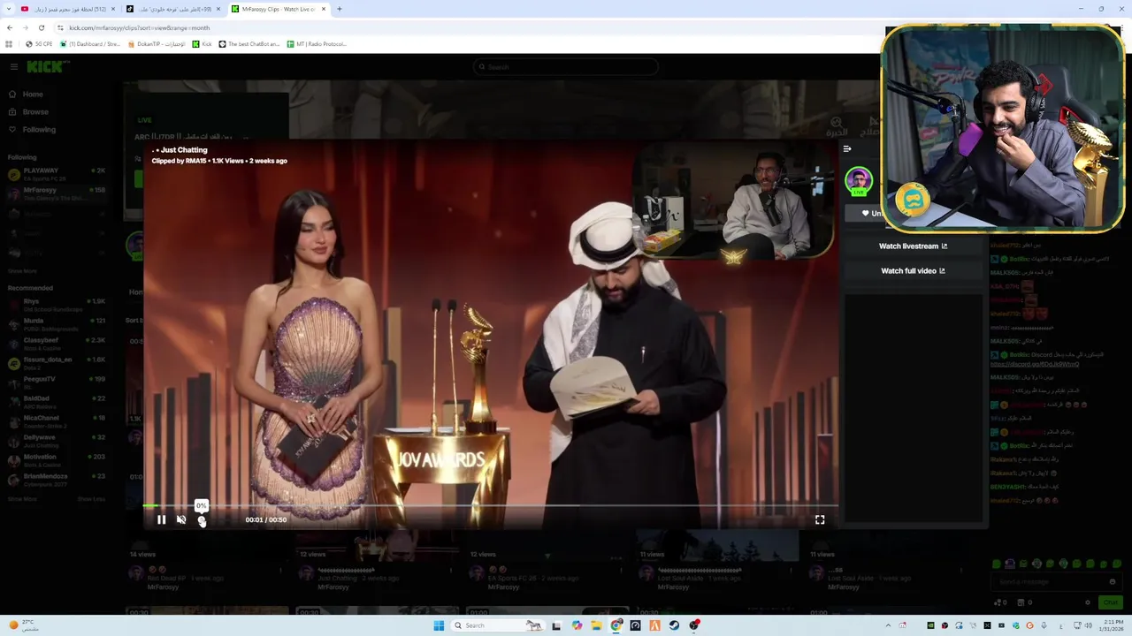This screenshot has height=636, width=1132.
Task: Open PeeguuTV recommended channel
Action: [57, 382]
